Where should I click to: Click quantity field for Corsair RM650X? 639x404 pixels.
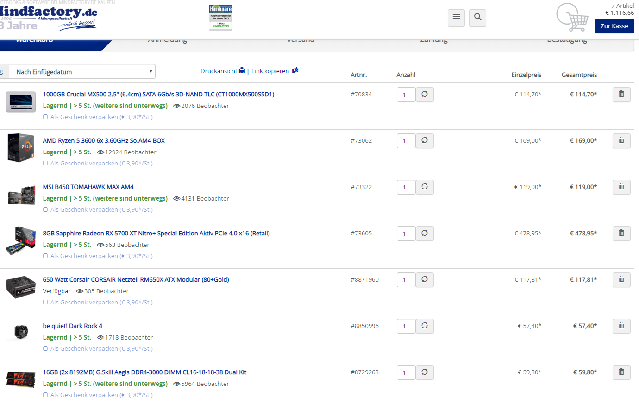pos(406,280)
